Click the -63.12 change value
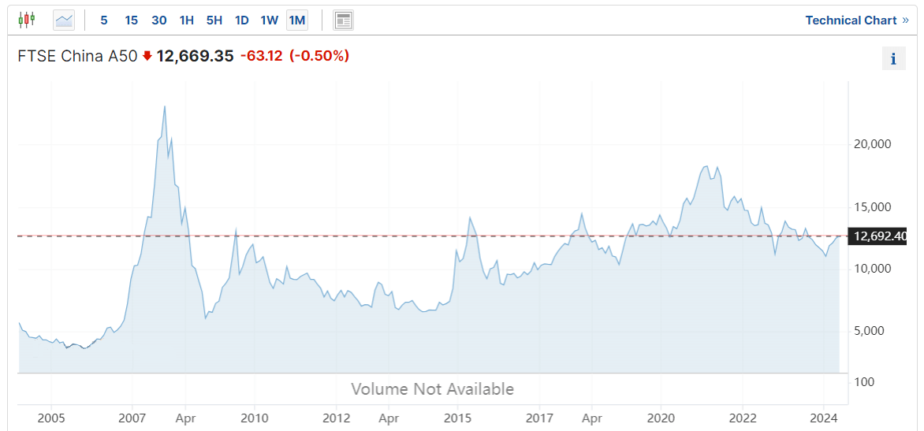The width and height of the screenshot is (924, 431). 262,56
